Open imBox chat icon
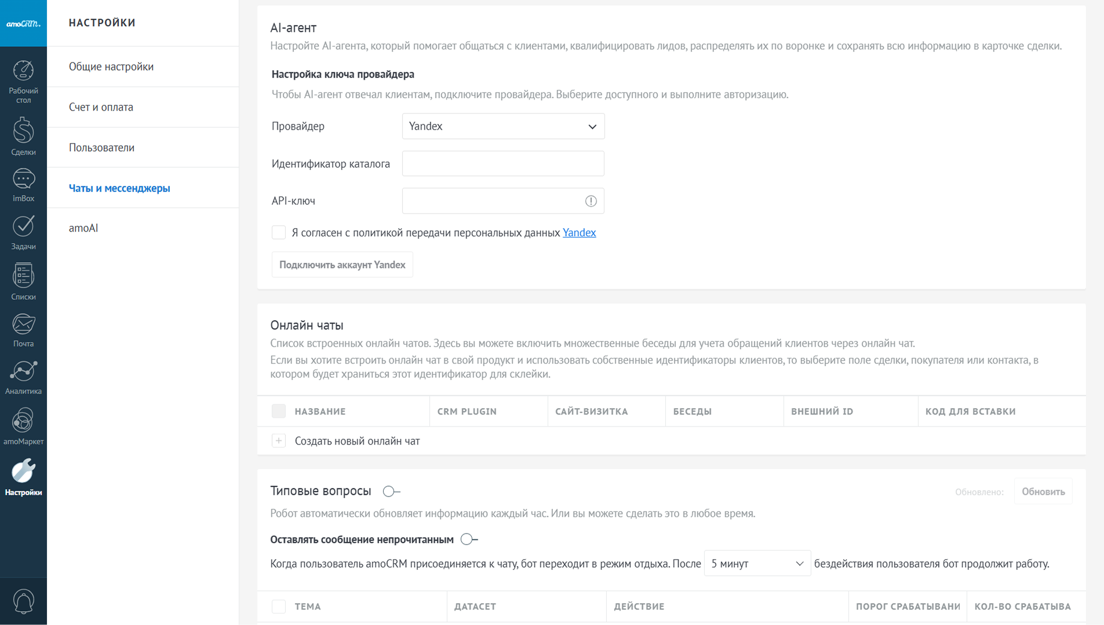The width and height of the screenshot is (1104, 625). click(x=23, y=184)
